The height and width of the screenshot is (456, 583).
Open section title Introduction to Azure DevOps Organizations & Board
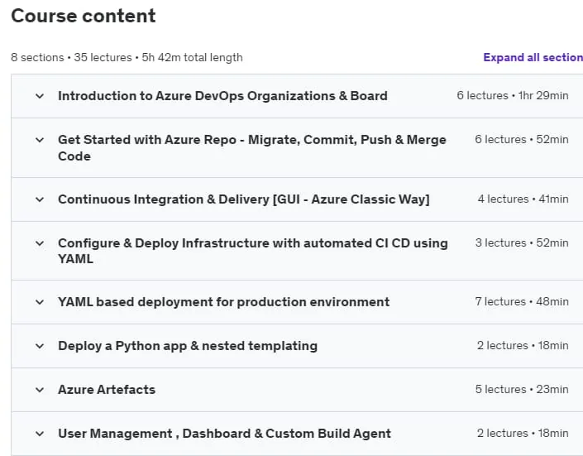coord(222,96)
